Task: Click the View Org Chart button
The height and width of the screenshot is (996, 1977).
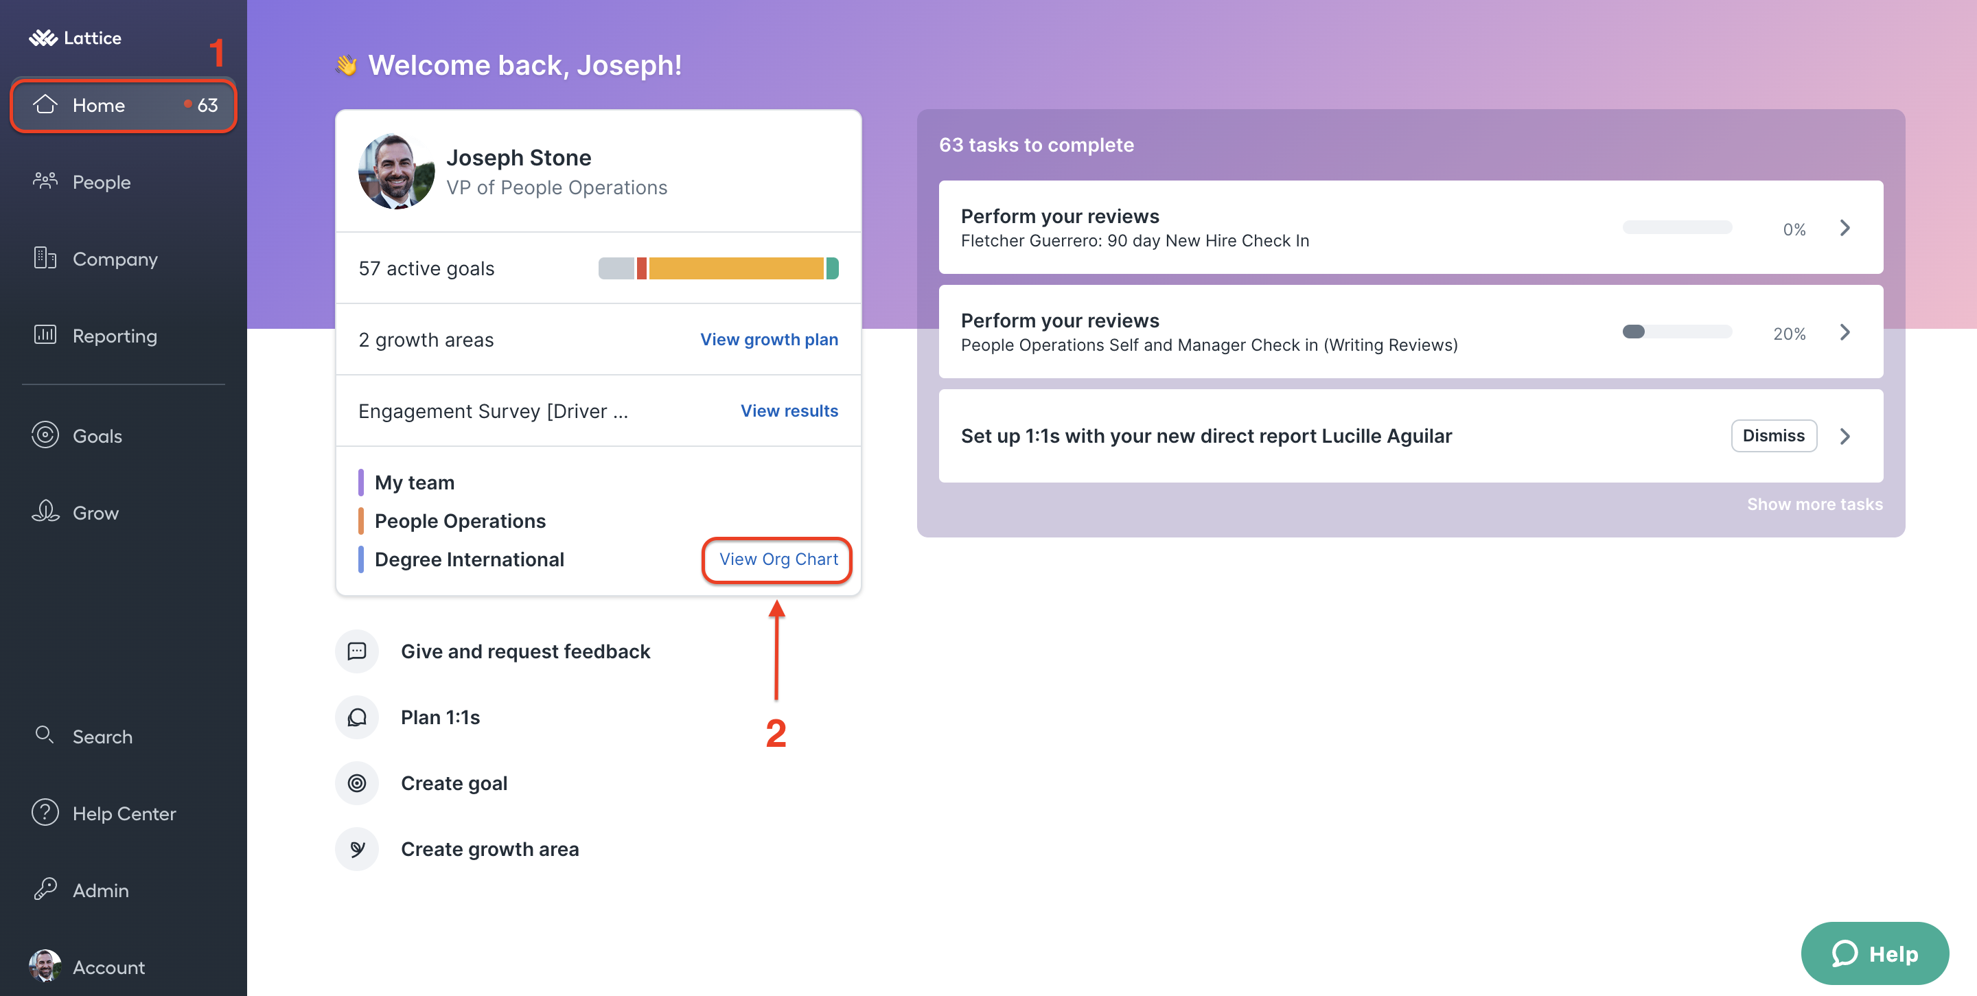Action: click(x=777, y=559)
